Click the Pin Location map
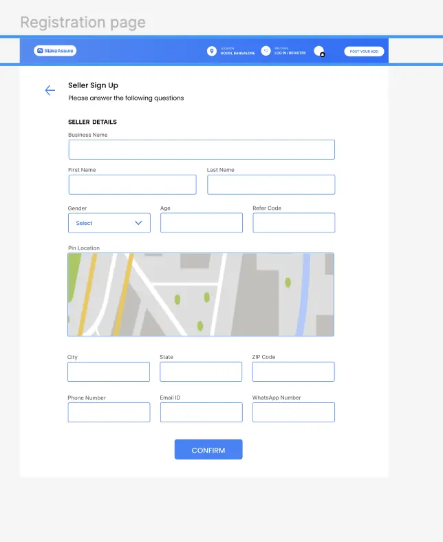The width and height of the screenshot is (443, 542). coord(201,294)
